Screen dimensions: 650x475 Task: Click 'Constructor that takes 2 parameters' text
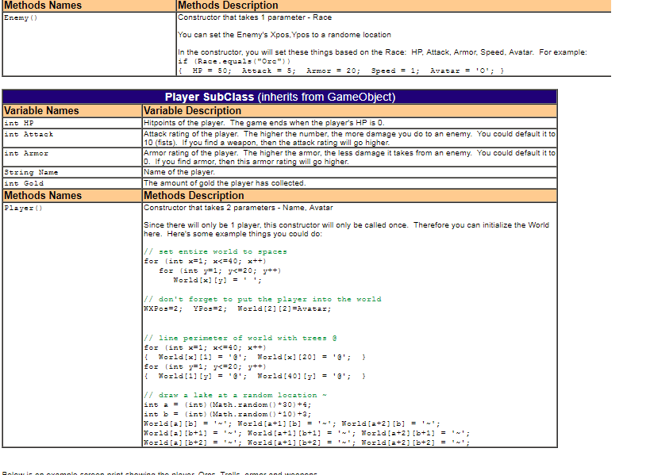point(238,208)
